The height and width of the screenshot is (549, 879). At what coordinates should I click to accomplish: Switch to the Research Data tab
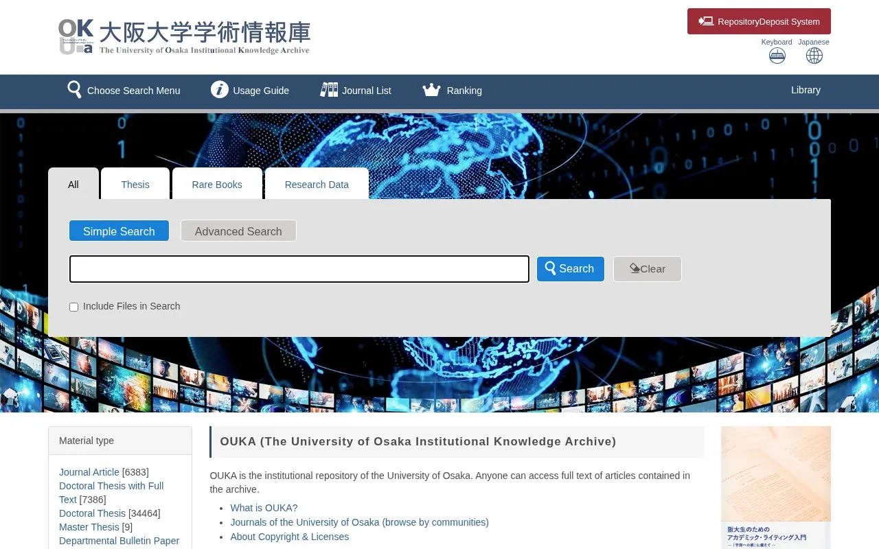(317, 184)
